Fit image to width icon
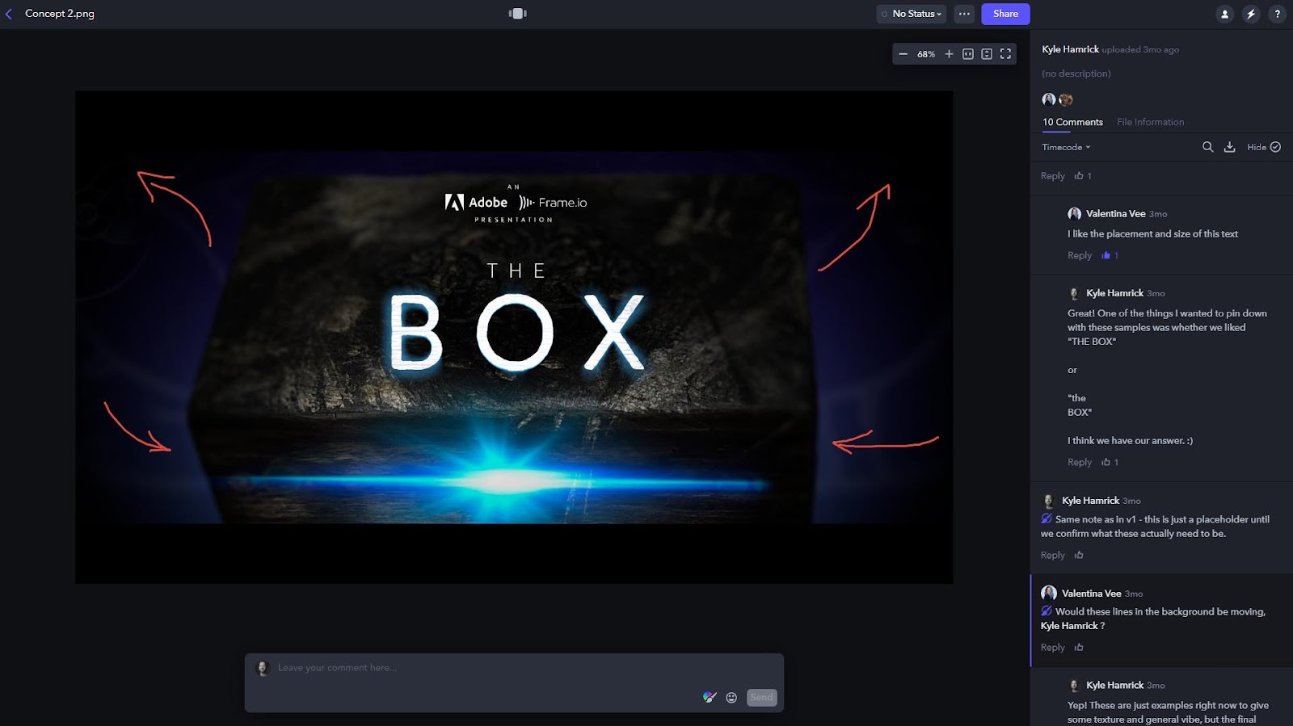Screen dimensions: 1293x726 point(968,54)
